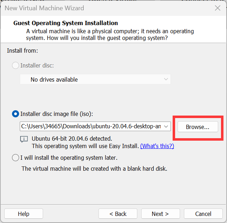Expand the ISO path dropdown arrow
This screenshot has height=223, width=227.
pyautogui.click(x=167, y=126)
